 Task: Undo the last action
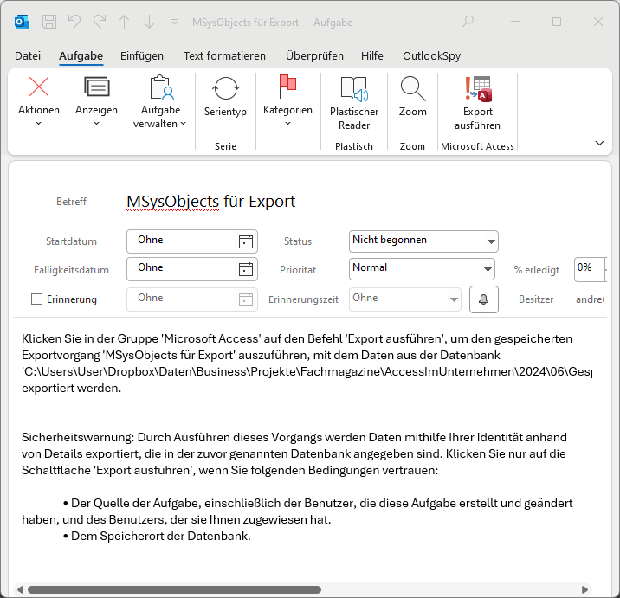(x=74, y=22)
